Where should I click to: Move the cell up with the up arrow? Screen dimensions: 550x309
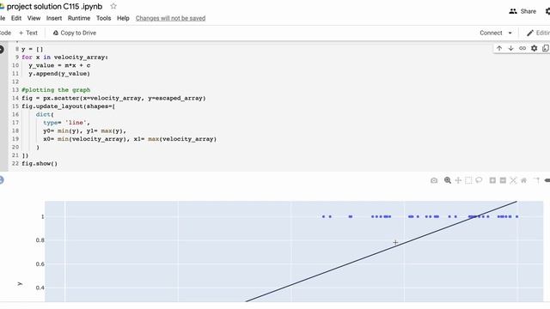click(499, 48)
